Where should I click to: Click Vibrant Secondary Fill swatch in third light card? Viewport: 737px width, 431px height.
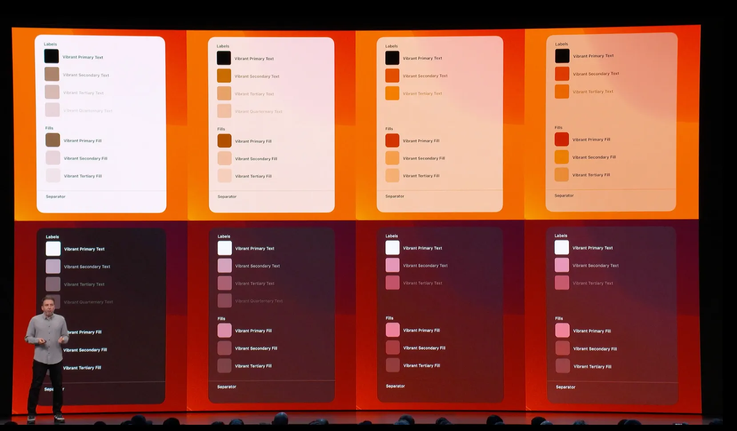(393, 158)
